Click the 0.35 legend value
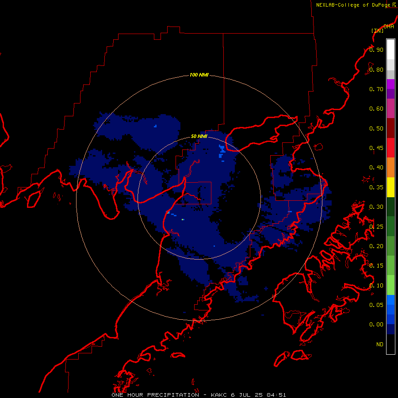The width and height of the screenshot is (398, 398). 376,188
